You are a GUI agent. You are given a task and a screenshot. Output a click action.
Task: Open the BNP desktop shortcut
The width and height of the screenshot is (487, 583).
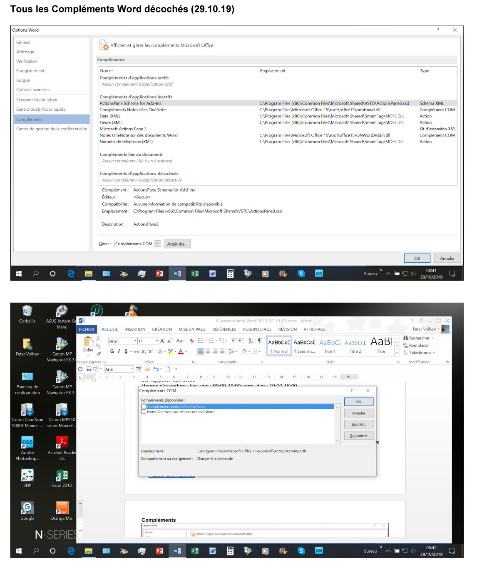coord(27,478)
